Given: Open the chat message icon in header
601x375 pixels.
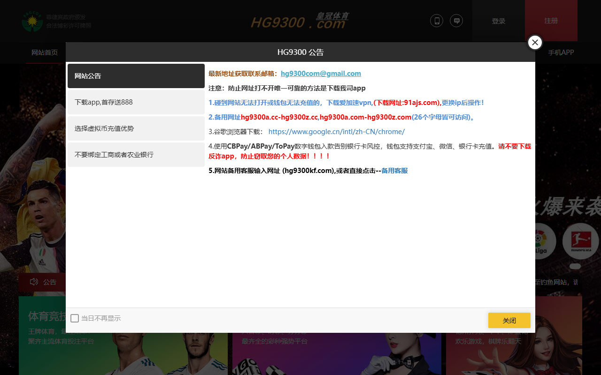Looking at the screenshot, I should (x=456, y=21).
